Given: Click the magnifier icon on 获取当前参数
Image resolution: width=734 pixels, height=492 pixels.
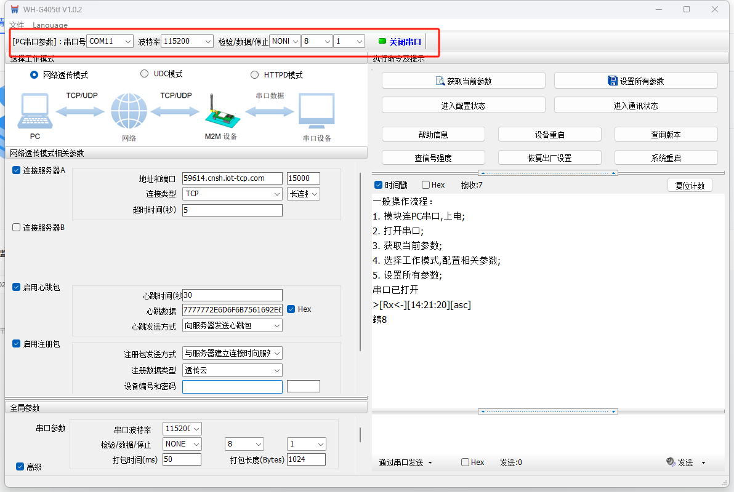Looking at the screenshot, I should coord(440,81).
